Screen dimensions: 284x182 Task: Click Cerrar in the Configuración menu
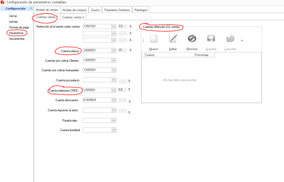pyautogui.click(x=13, y=16)
